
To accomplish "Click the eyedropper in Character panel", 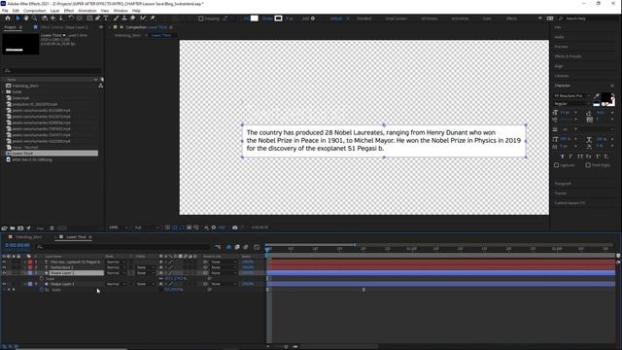I will point(597,96).
